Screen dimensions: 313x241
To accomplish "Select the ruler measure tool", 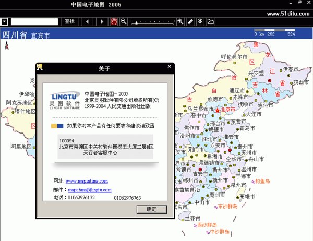I will pos(190,21).
